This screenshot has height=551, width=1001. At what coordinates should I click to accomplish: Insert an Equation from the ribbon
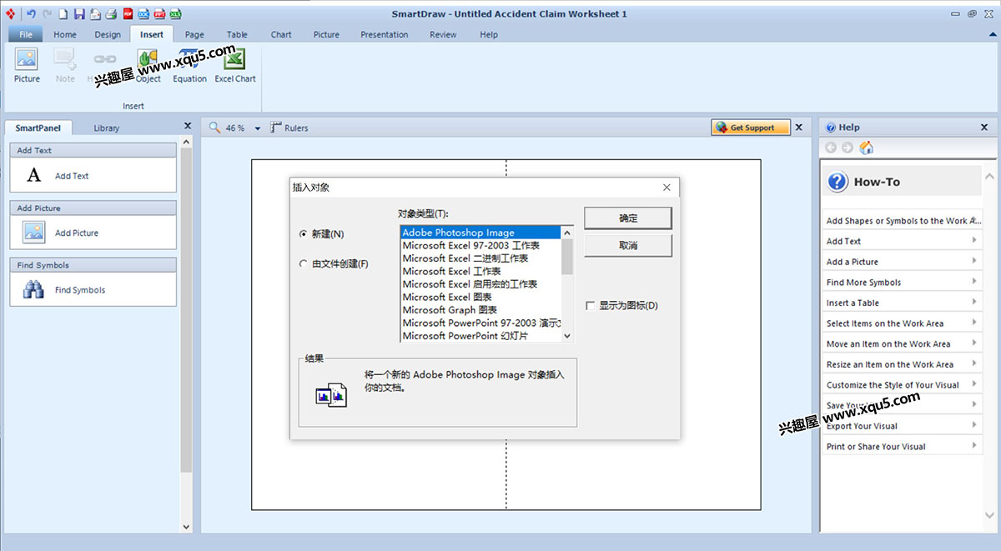(x=189, y=65)
